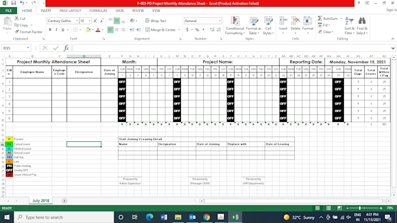Switch to the INSERT tab
This screenshot has width=397, height=223.
(46, 11)
